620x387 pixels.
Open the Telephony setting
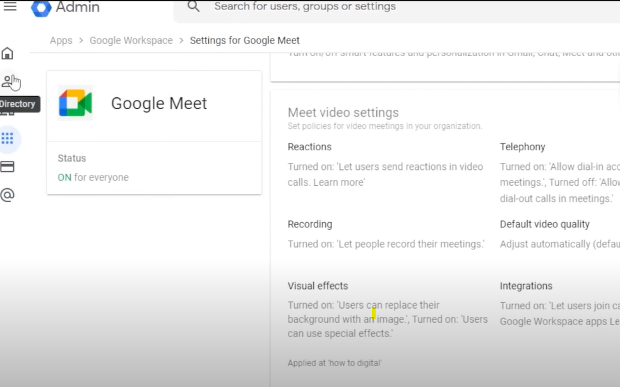tap(522, 147)
